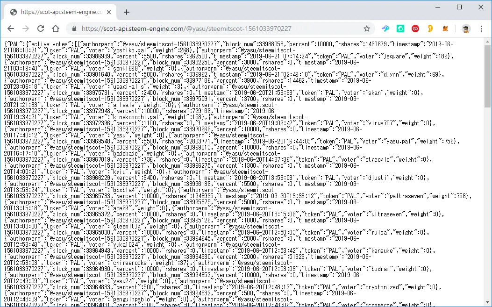Open the browser home page
This screenshot has width=492, height=307.
pos(56,29)
